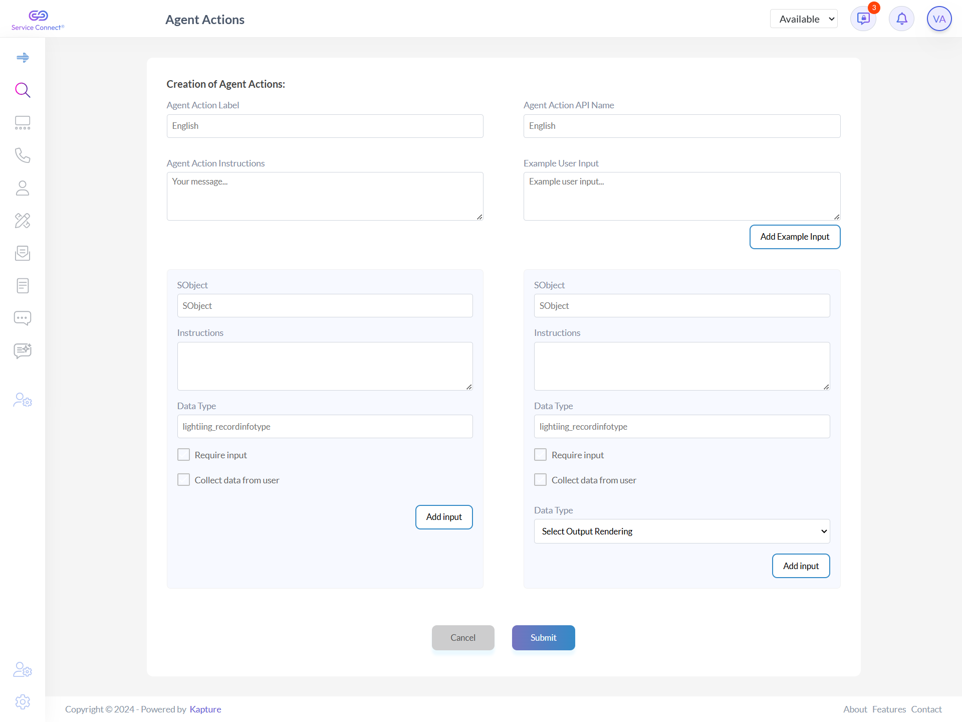
Task: Open the locked messages icon with badge
Action: coord(863,19)
